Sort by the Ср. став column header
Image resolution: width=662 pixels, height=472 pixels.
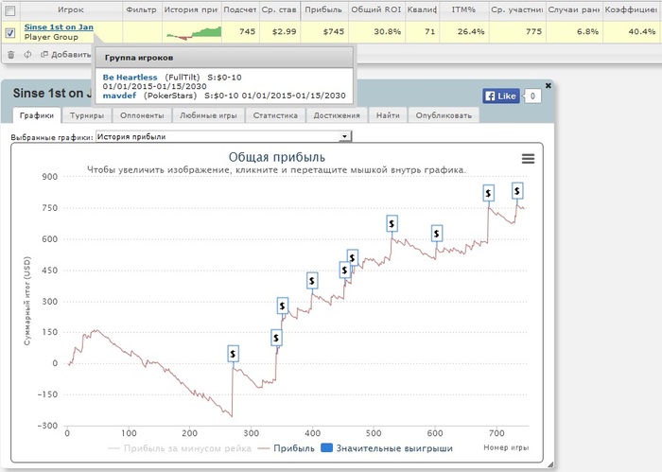point(279,9)
